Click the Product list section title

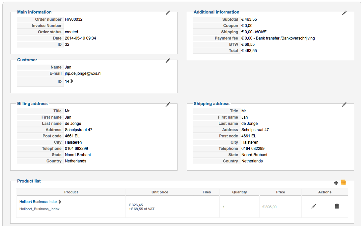click(x=29, y=181)
